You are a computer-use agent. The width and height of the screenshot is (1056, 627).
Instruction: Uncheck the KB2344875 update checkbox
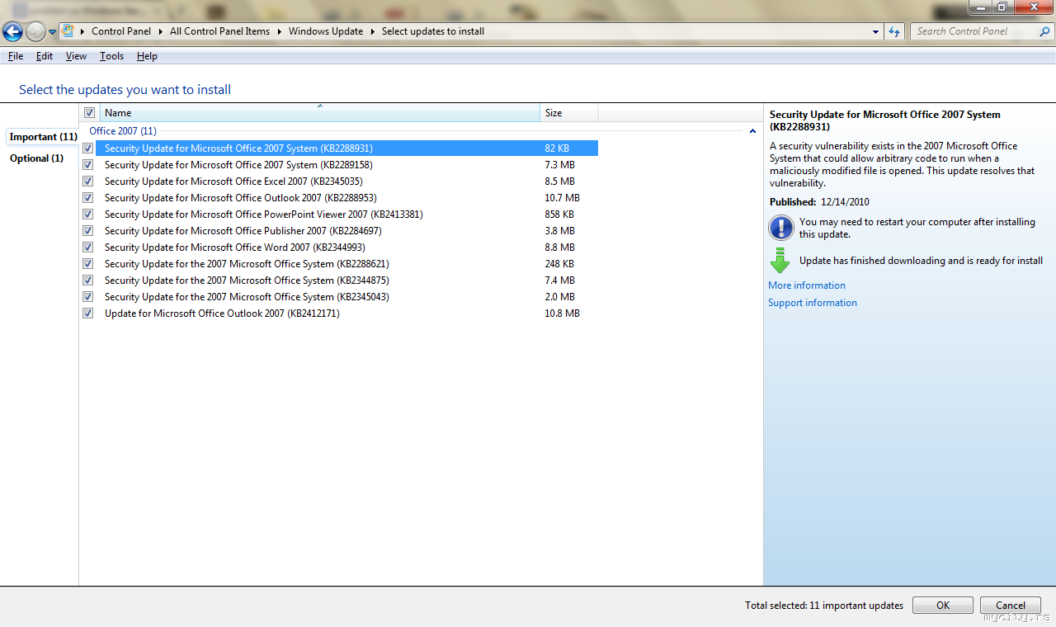point(88,280)
